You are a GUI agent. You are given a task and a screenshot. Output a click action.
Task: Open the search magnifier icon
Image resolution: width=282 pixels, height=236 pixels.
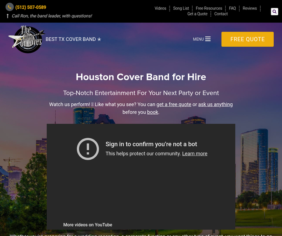(x=274, y=12)
